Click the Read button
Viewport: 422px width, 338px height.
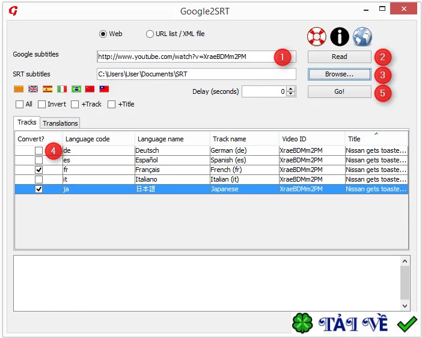pos(340,57)
